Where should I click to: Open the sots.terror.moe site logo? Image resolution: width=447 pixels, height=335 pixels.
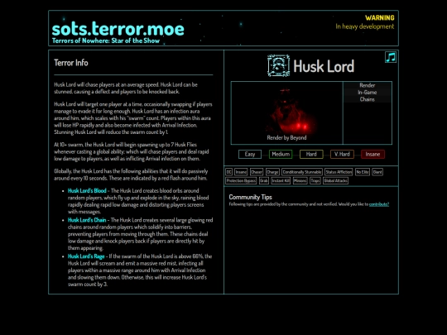(118, 29)
